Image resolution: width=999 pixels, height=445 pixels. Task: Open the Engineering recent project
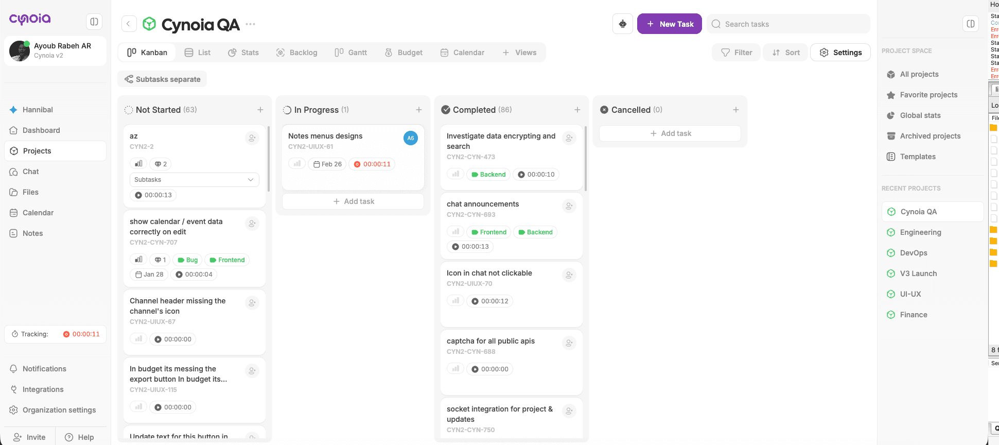click(933, 232)
